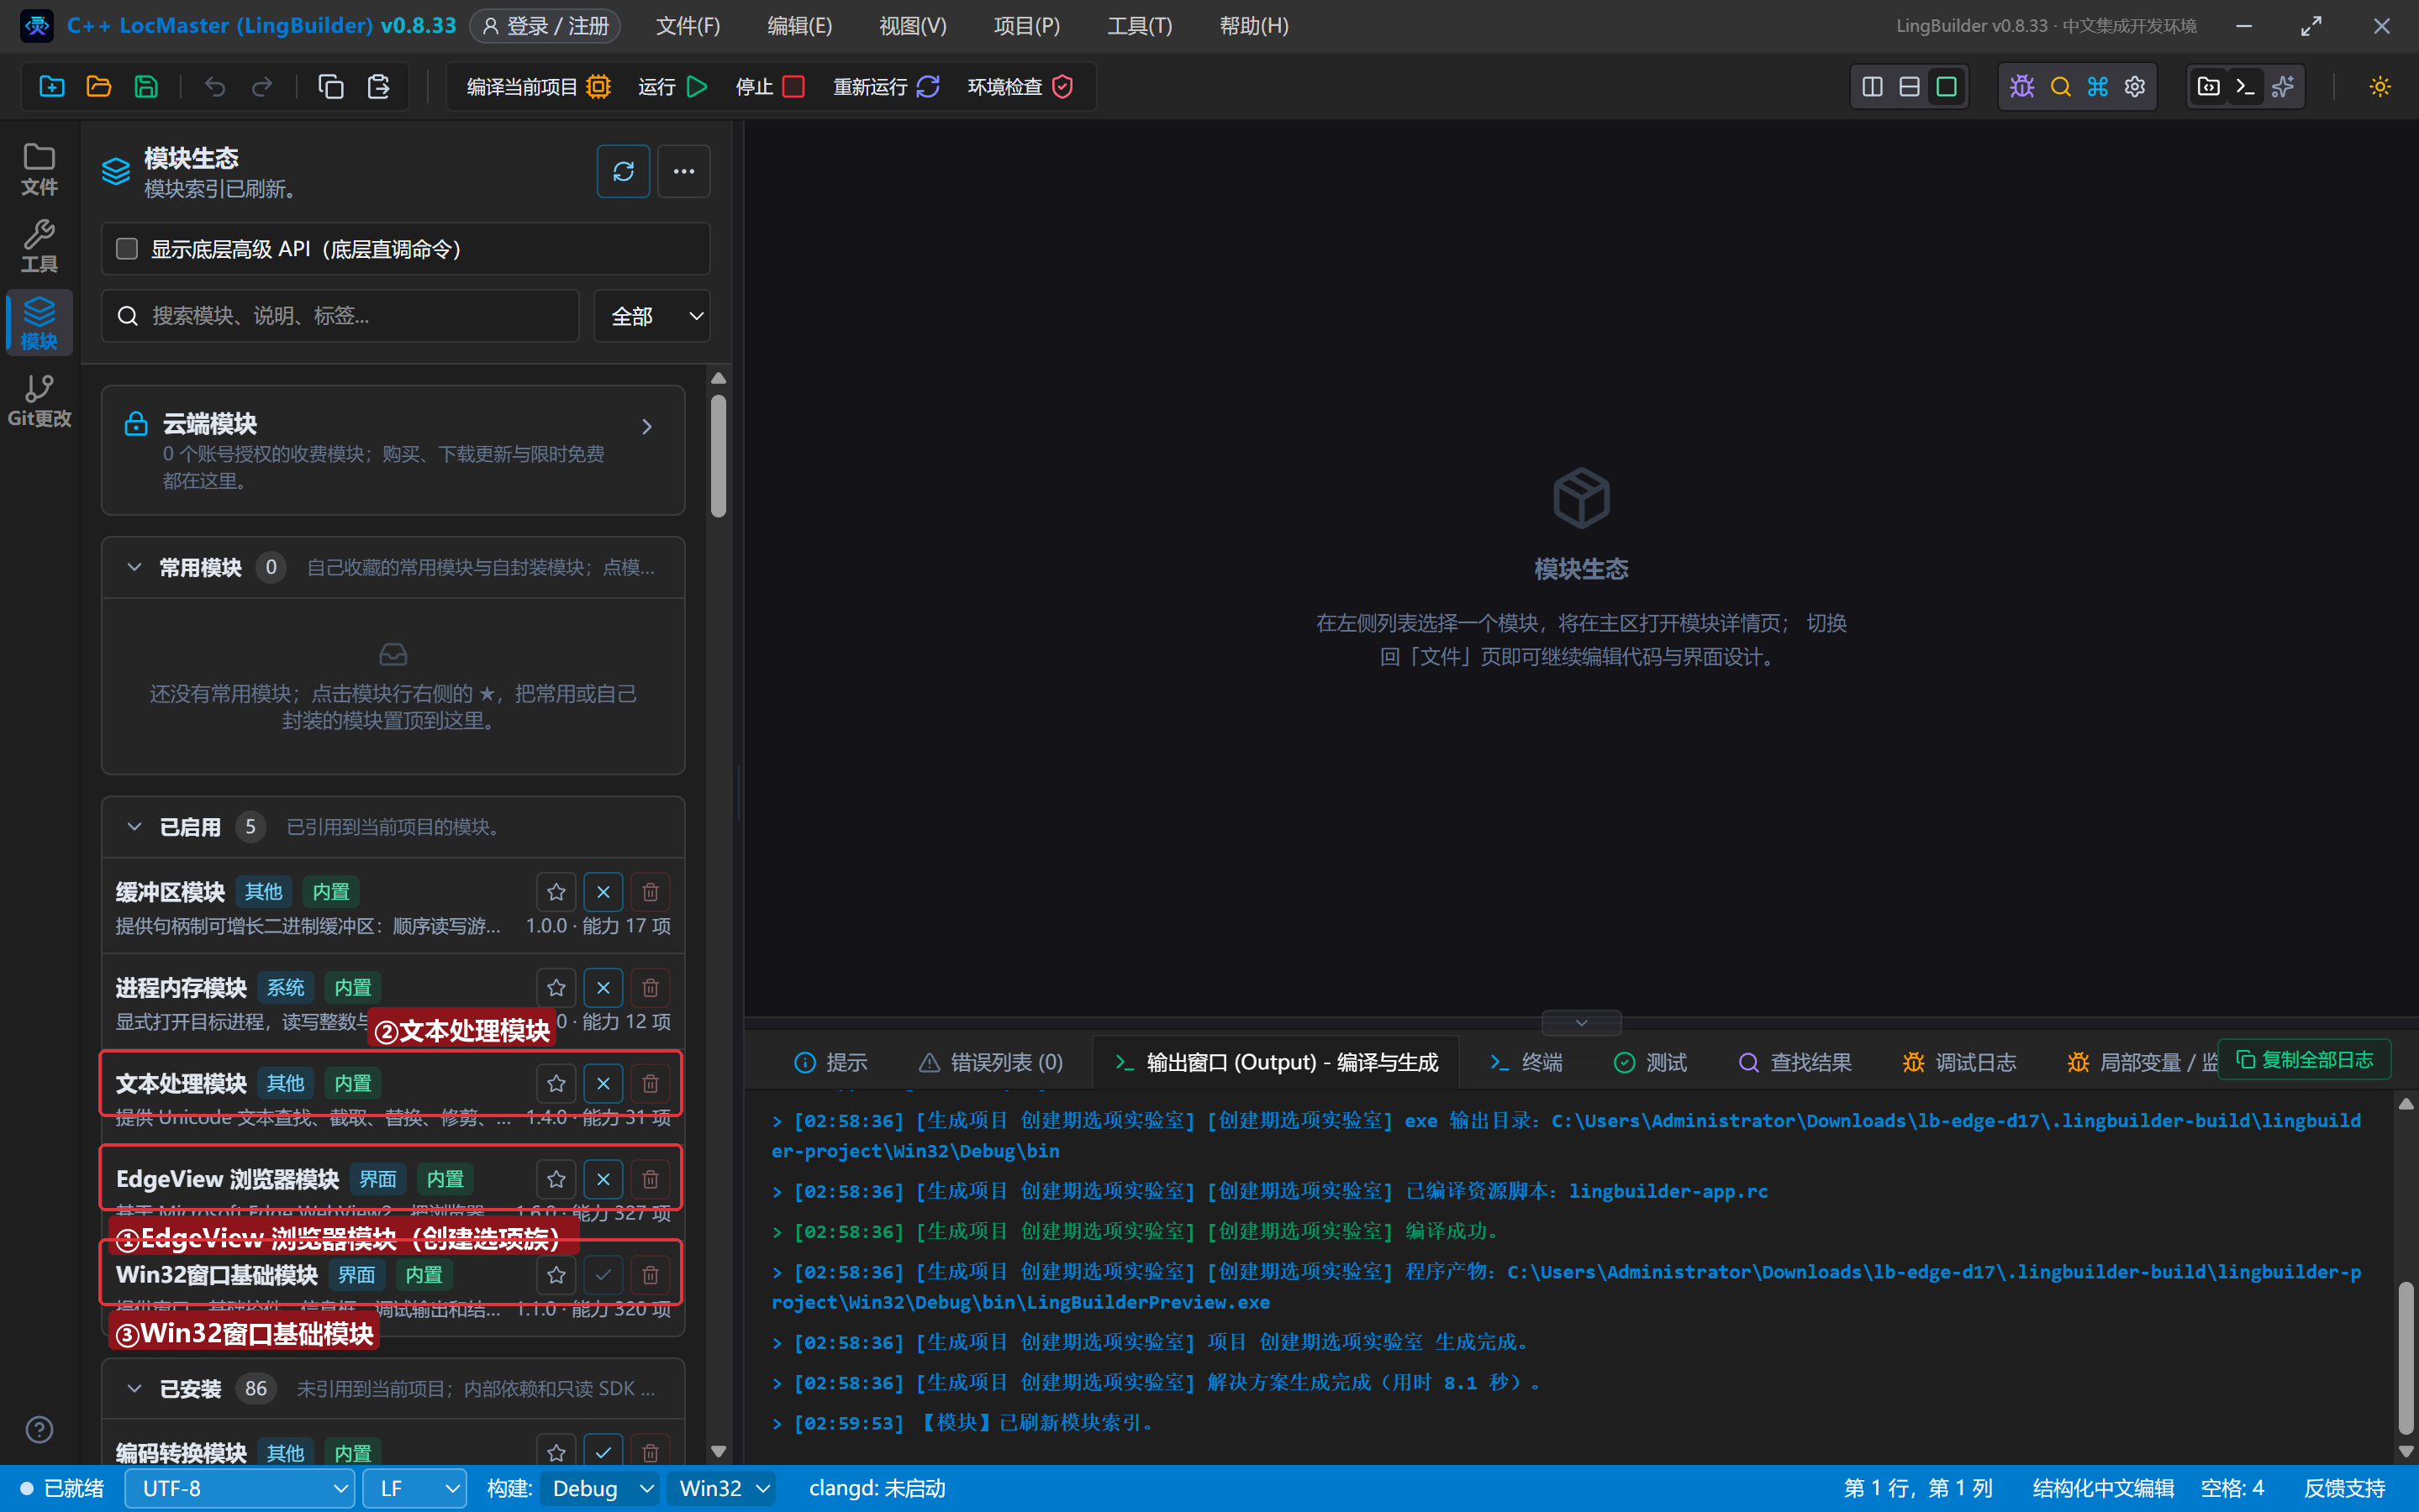2419x1512 pixels.
Task: Click the copy icon in toolbar
Action: 331,87
